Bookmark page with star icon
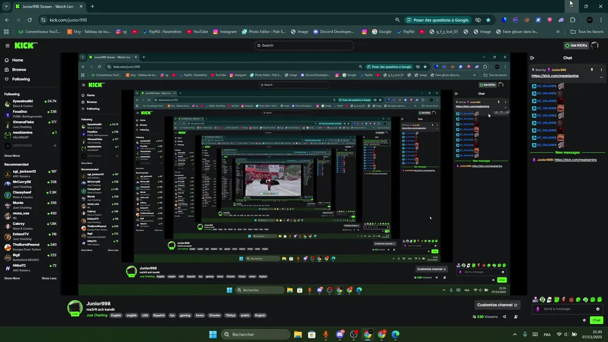Image resolution: width=608 pixels, height=342 pixels. [x=488, y=20]
